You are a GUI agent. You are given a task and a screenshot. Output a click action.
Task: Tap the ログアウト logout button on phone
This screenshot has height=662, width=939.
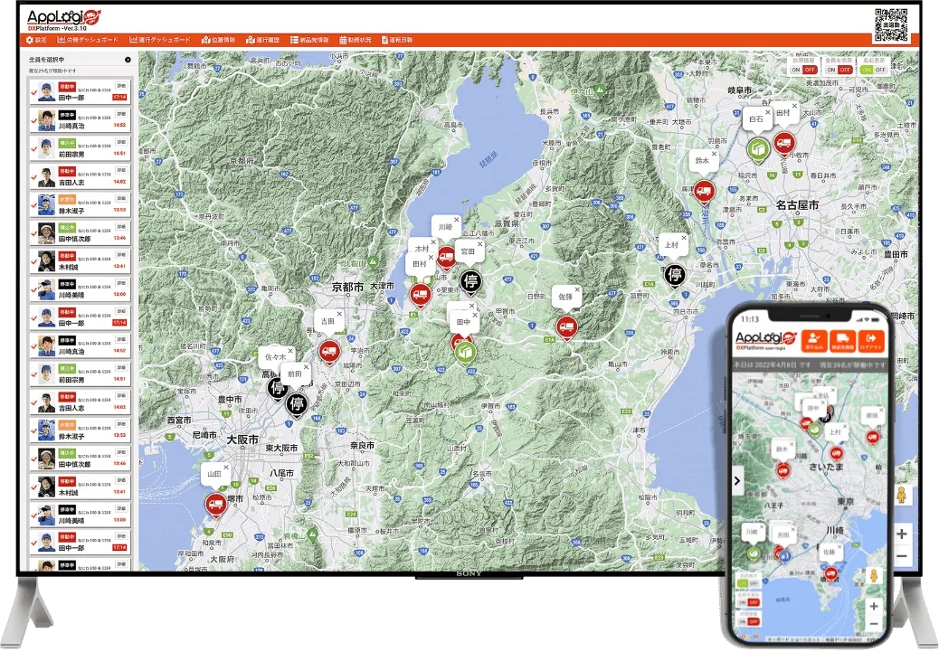coord(872,340)
